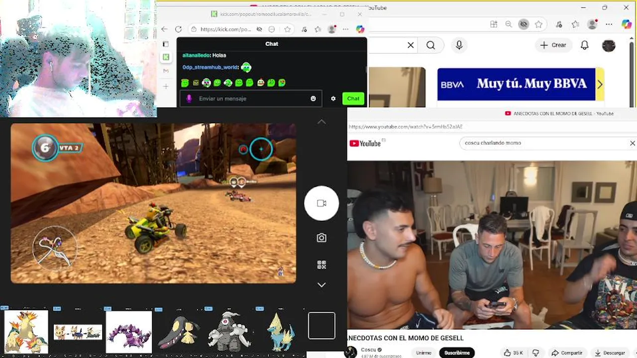Open Gmail icon in Edge sidebar
Screen dimensions: 637x358
pos(166,72)
